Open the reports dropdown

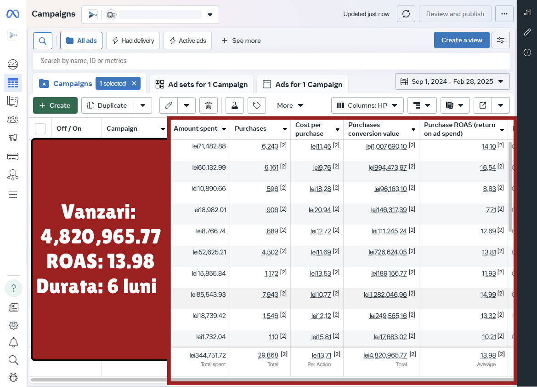point(455,105)
